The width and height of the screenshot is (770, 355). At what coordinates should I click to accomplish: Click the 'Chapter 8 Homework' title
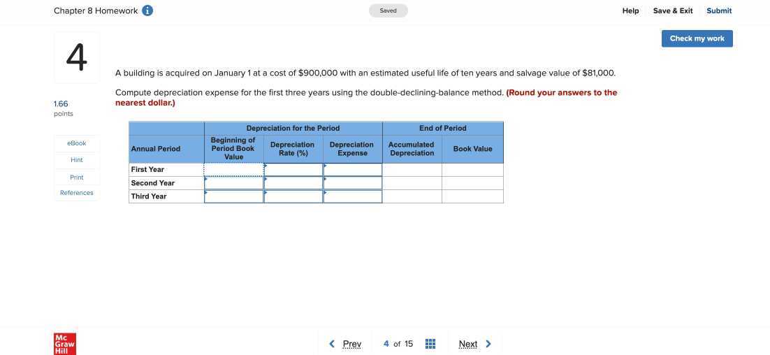[x=96, y=10]
